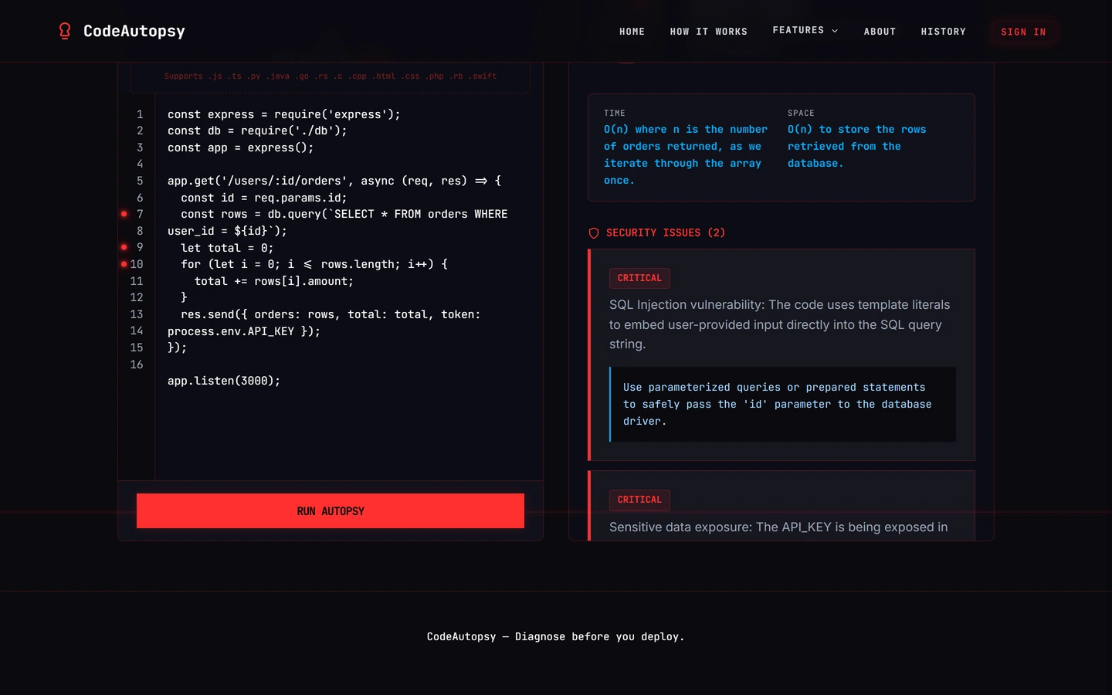1112x695 pixels.
Task: Click the red marker on line 9
Action: point(124,247)
